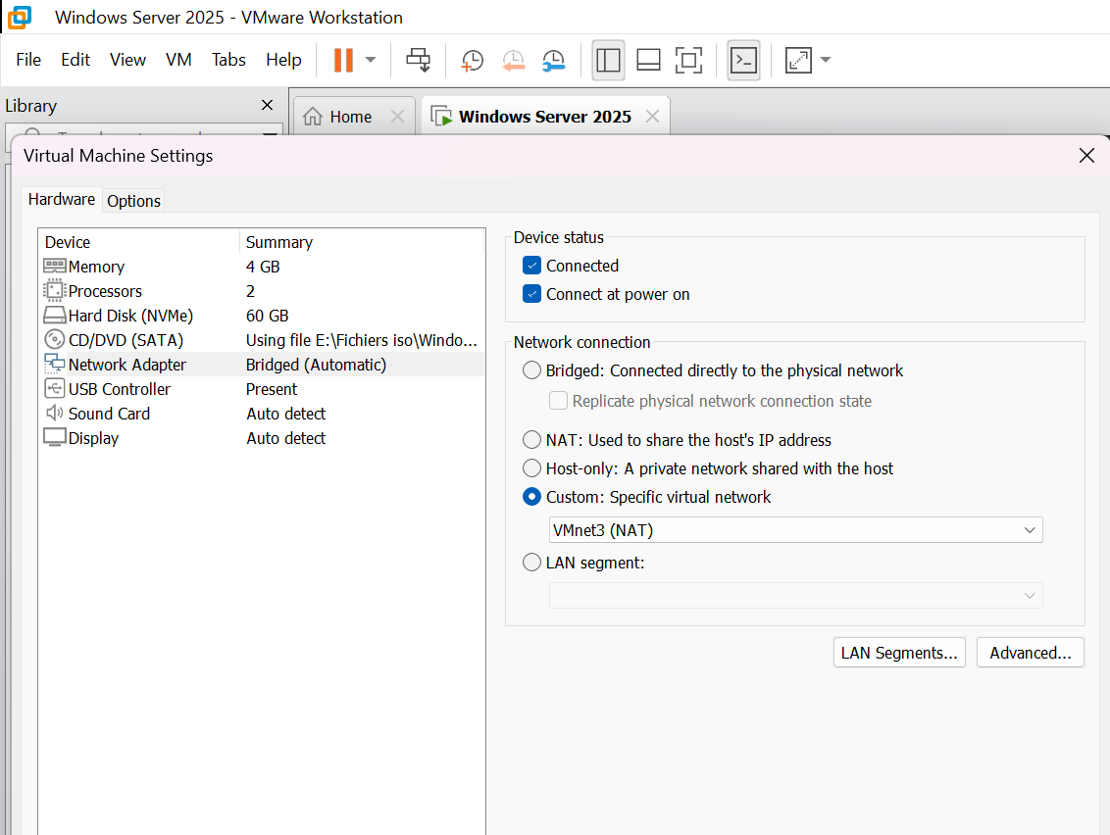
Task: Open the VMnet3 (NAT) network dropdown
Action: 795,530
